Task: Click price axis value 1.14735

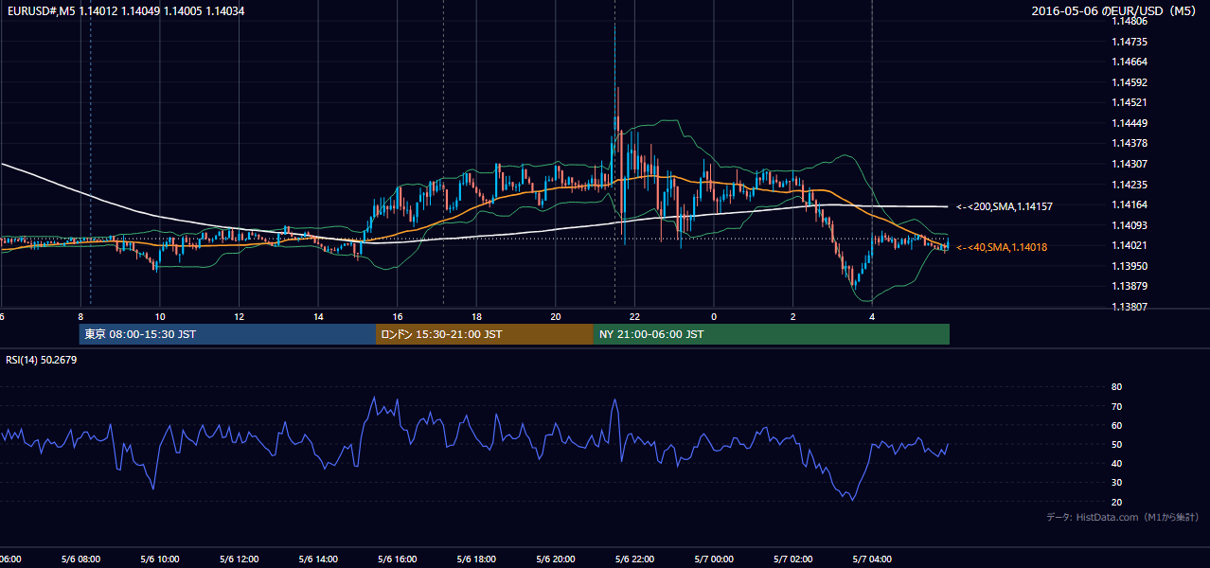Action: [x=1130, y=42]
